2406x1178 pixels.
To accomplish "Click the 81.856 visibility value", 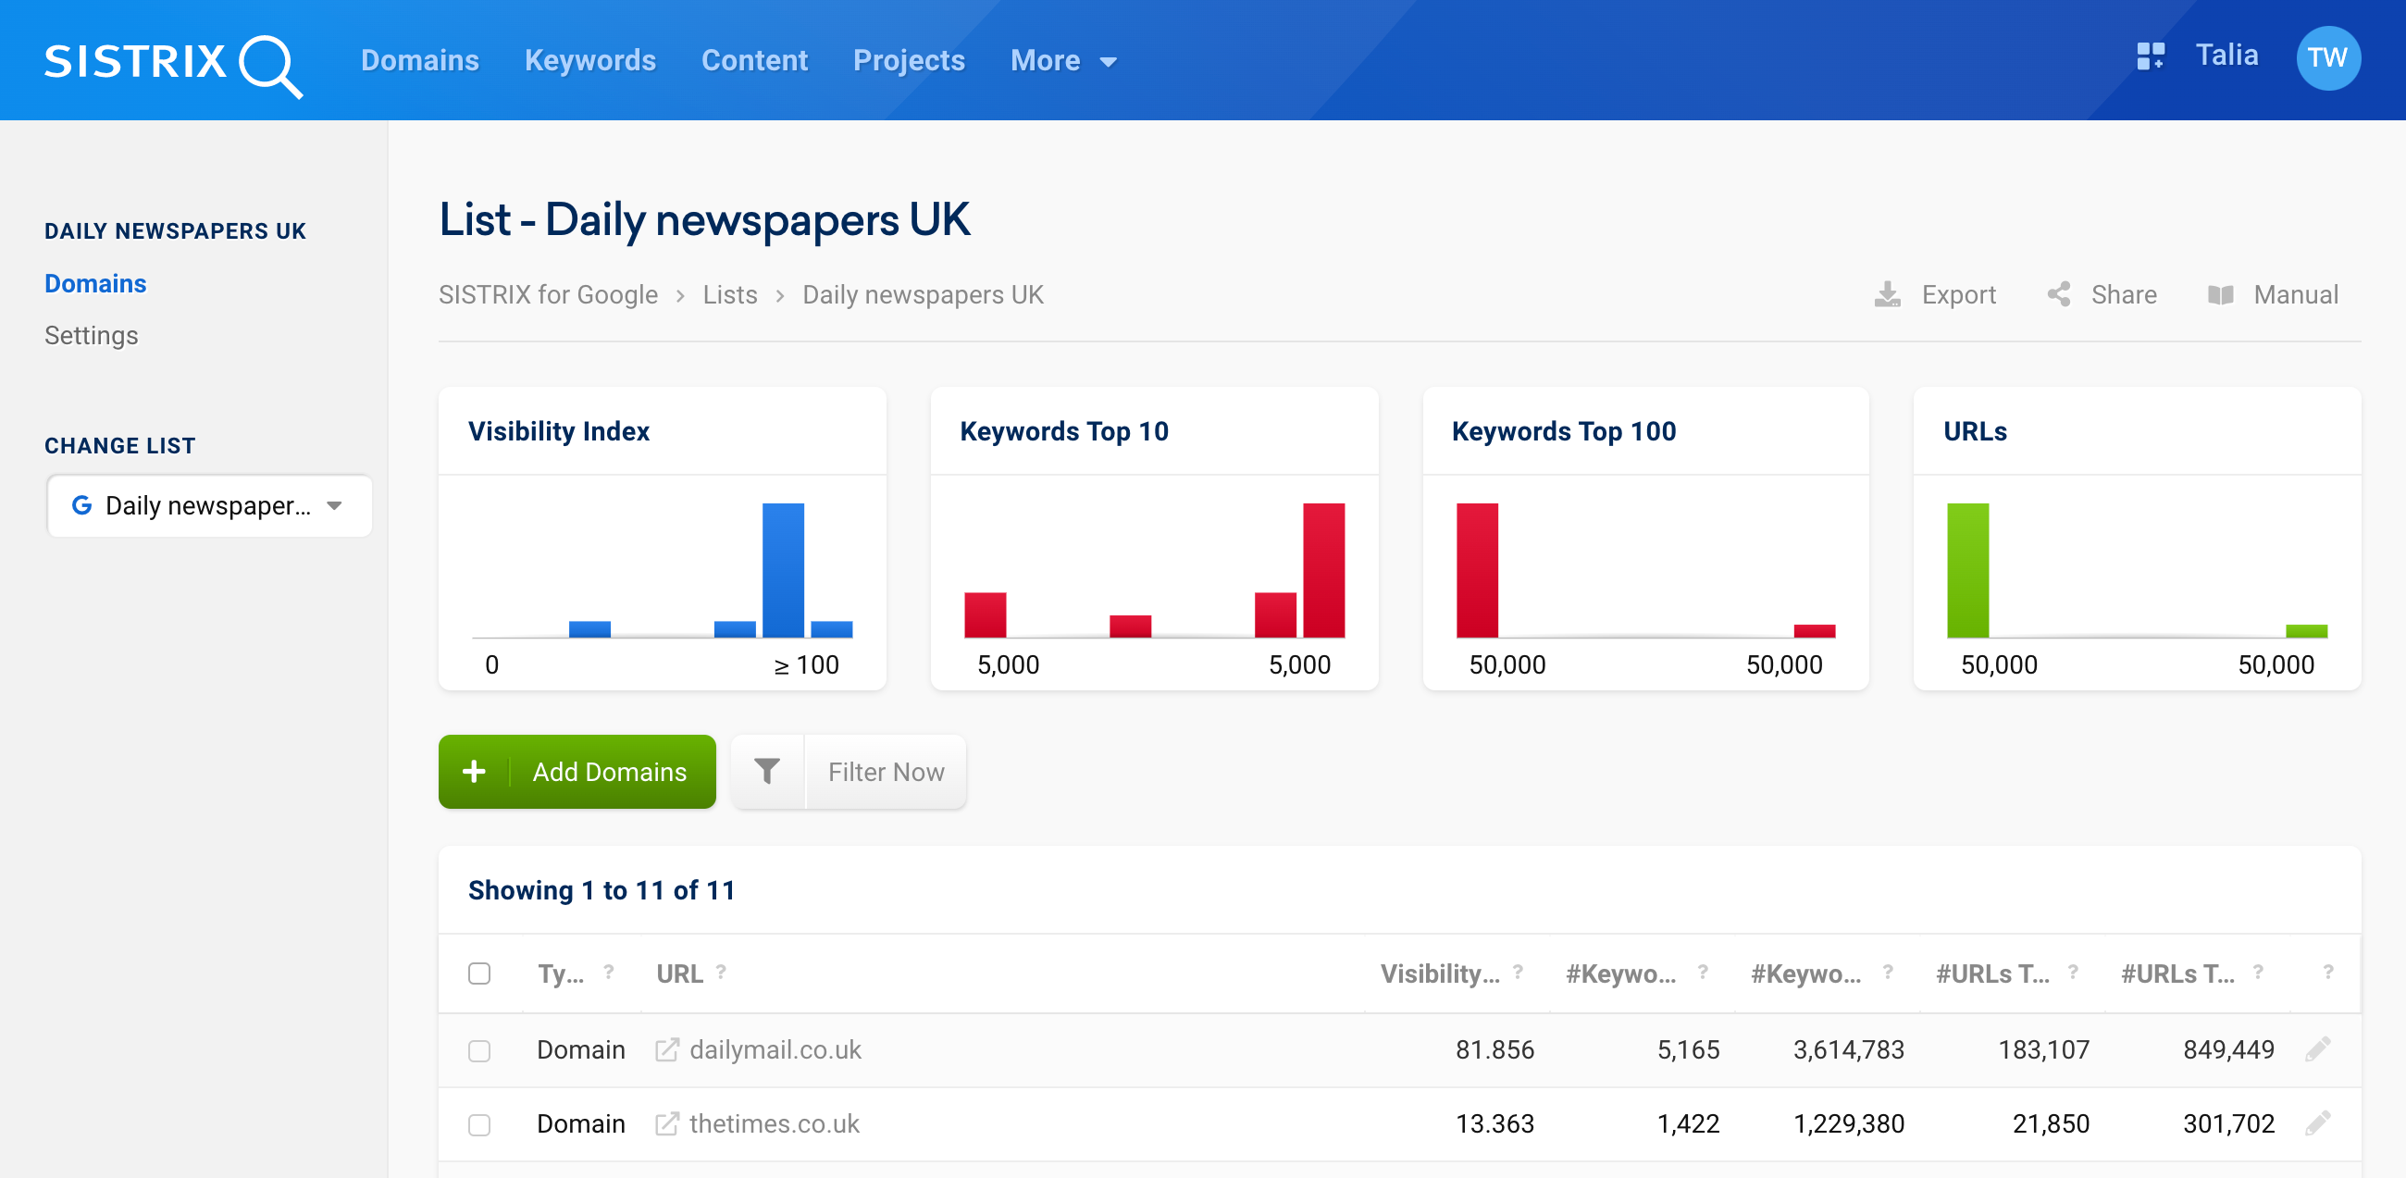I will click(1494, 1050).
